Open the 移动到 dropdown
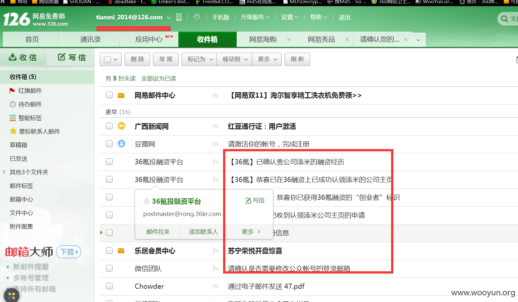 point(234,59)
